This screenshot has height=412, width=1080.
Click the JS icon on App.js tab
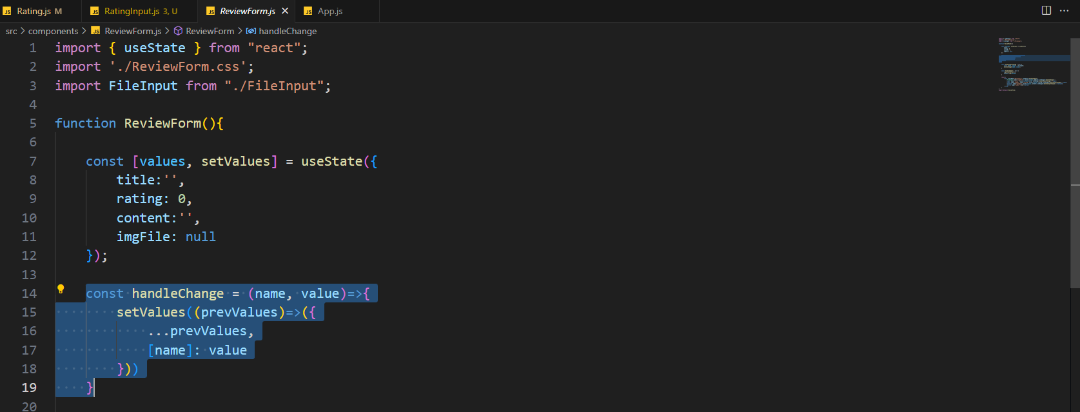pos(308,11)
